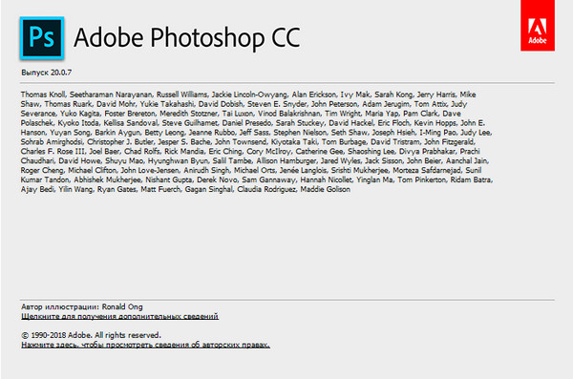
Task: Click the name "Seetharaman Narayanan" in credits
Action: 111,95
